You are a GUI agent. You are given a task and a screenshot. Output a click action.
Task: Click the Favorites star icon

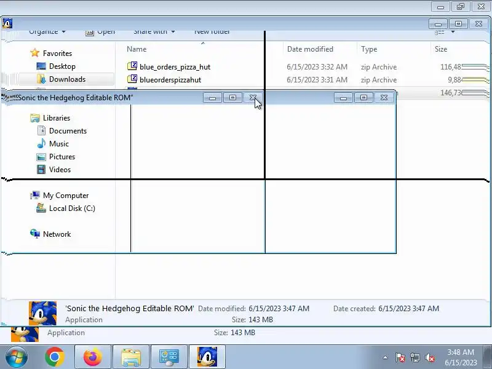[x=35, y=53]
